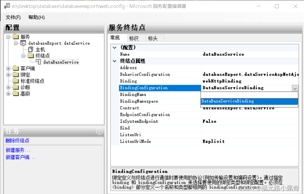Open the 文件(F) menu

pos(13,17)
